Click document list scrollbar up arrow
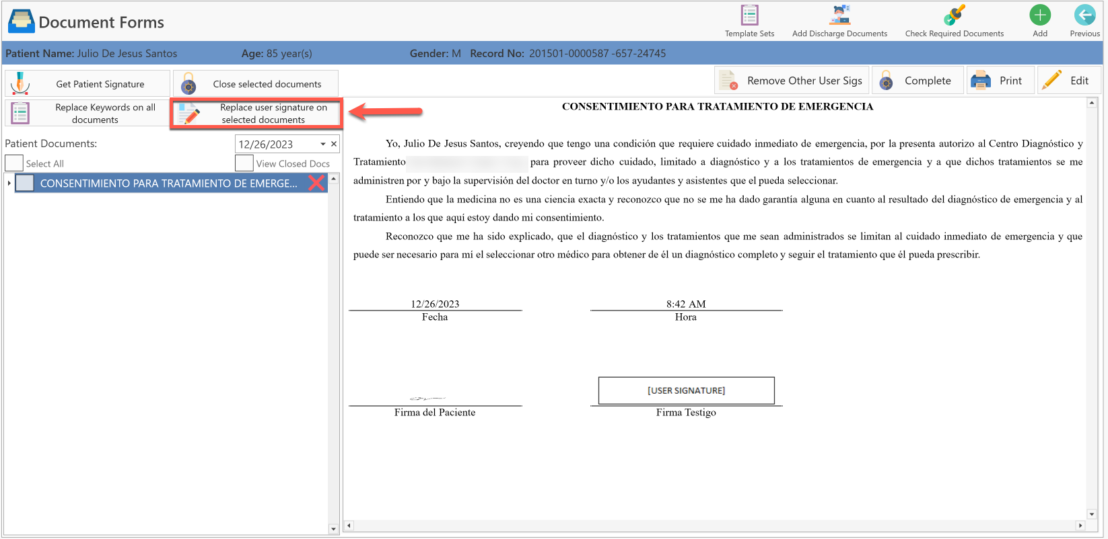The width and height of the screenshot is (1108, 539). (x=333, y=179)
